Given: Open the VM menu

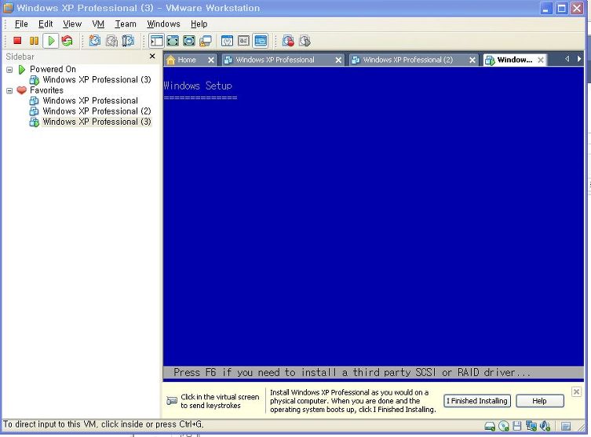Looking at the screenshot, I should [x=98, y=24].
